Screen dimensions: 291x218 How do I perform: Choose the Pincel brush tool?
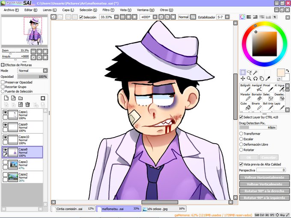pos(268,88)
